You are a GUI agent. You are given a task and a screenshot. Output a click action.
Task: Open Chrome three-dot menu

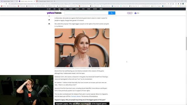[186, 4]
